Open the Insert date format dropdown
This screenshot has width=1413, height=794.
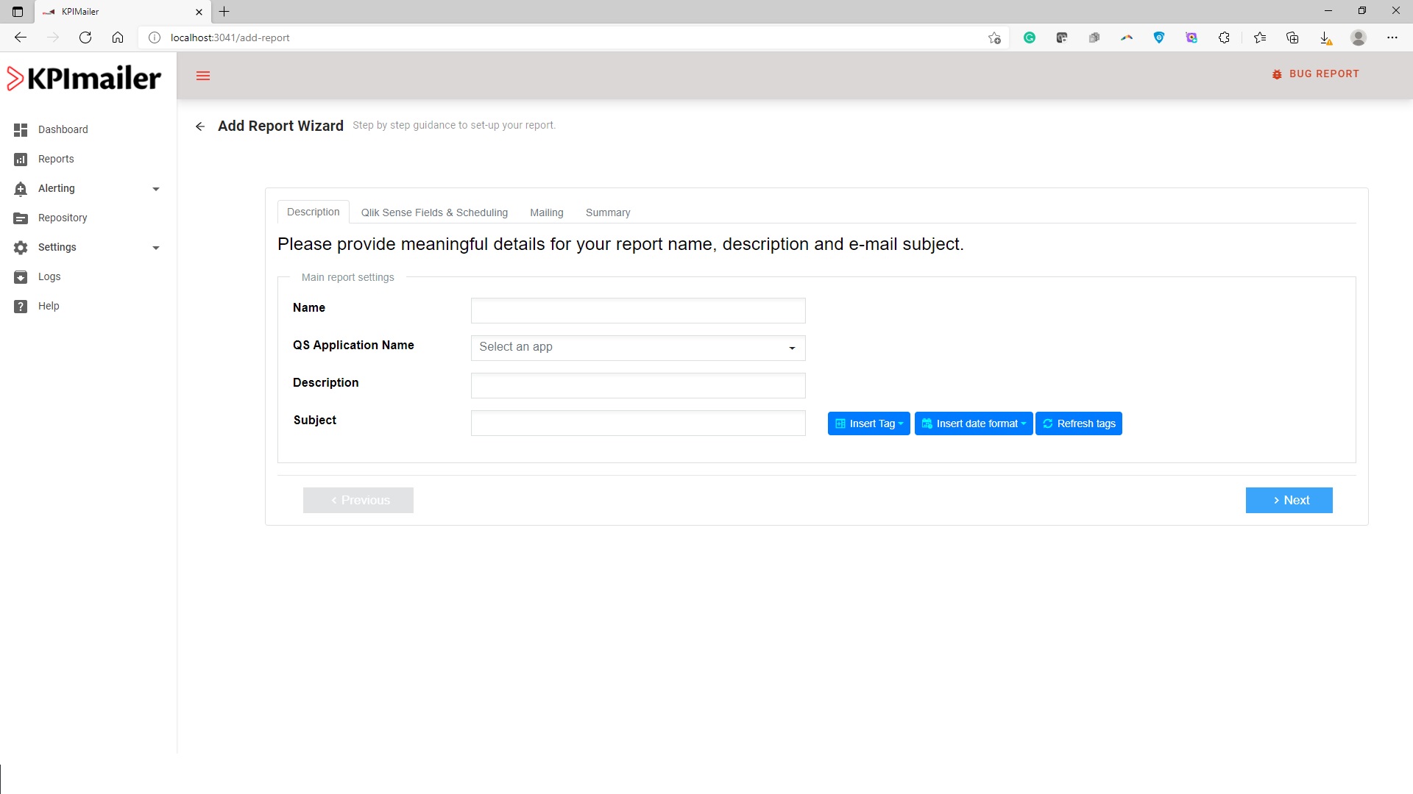[973, 423]
